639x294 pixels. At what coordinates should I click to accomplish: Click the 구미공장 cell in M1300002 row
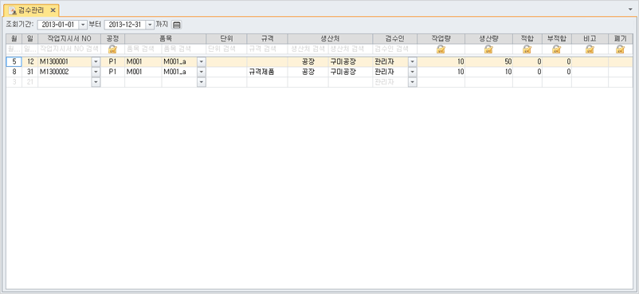(x=350, y=72)
